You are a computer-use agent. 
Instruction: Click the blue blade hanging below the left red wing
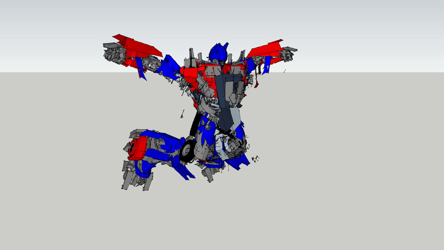pos(141,68)
